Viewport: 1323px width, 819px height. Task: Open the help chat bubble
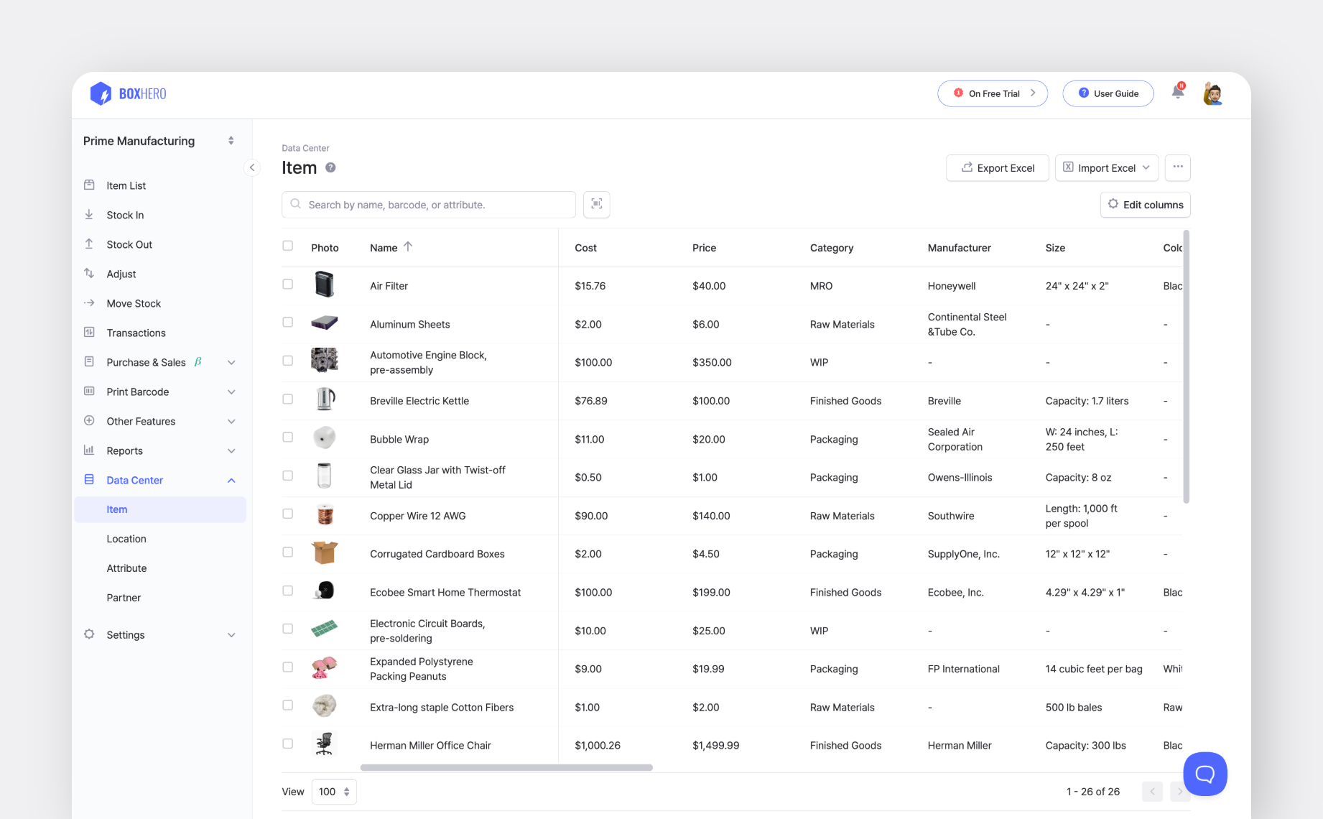point(1204,774)
